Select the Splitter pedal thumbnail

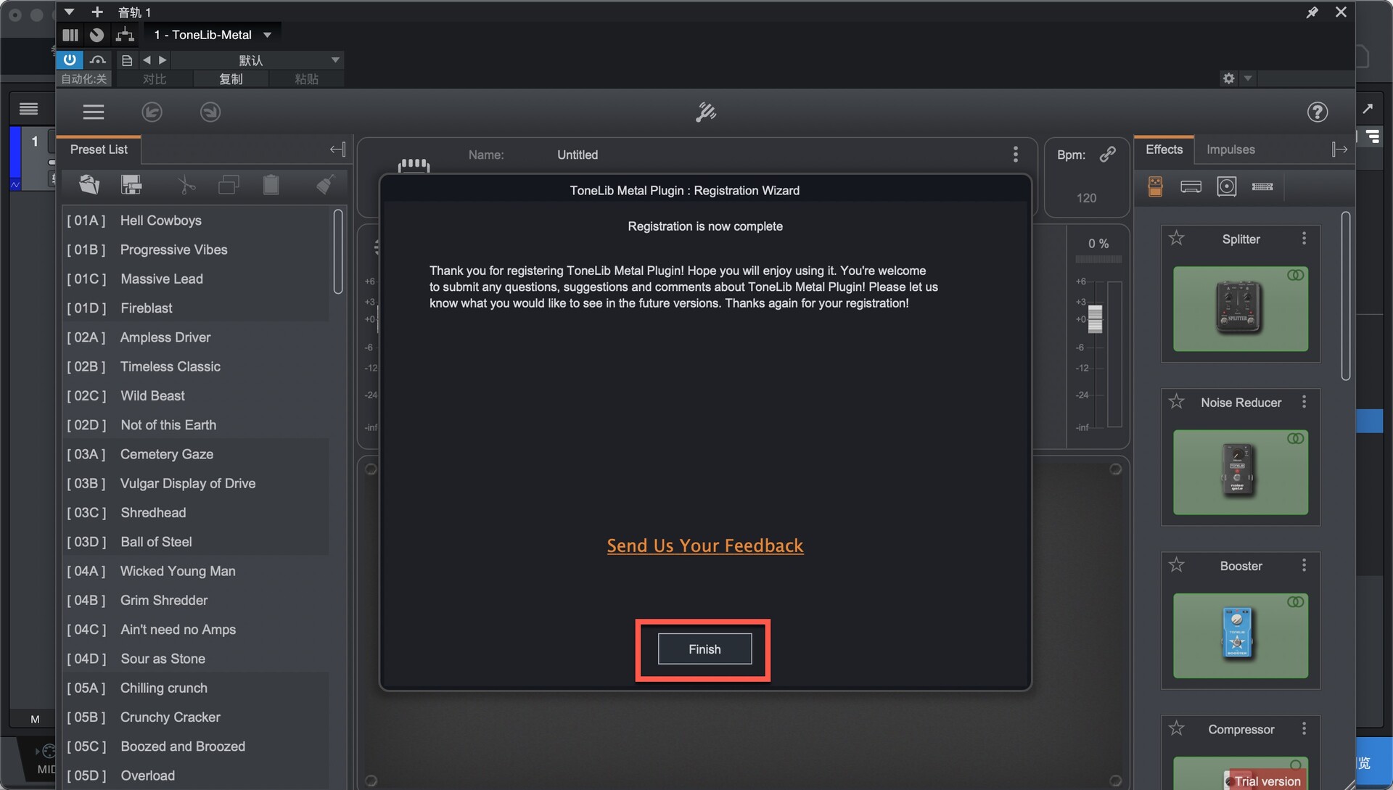[1240, 308]
